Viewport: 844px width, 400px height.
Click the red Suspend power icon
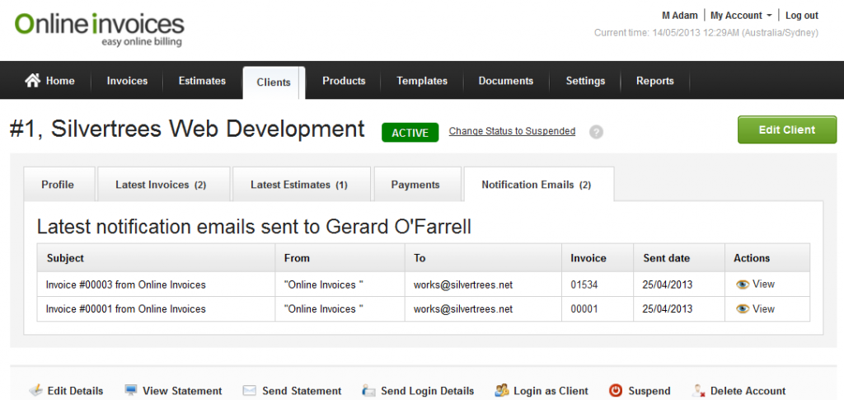[x=615, y=391]
